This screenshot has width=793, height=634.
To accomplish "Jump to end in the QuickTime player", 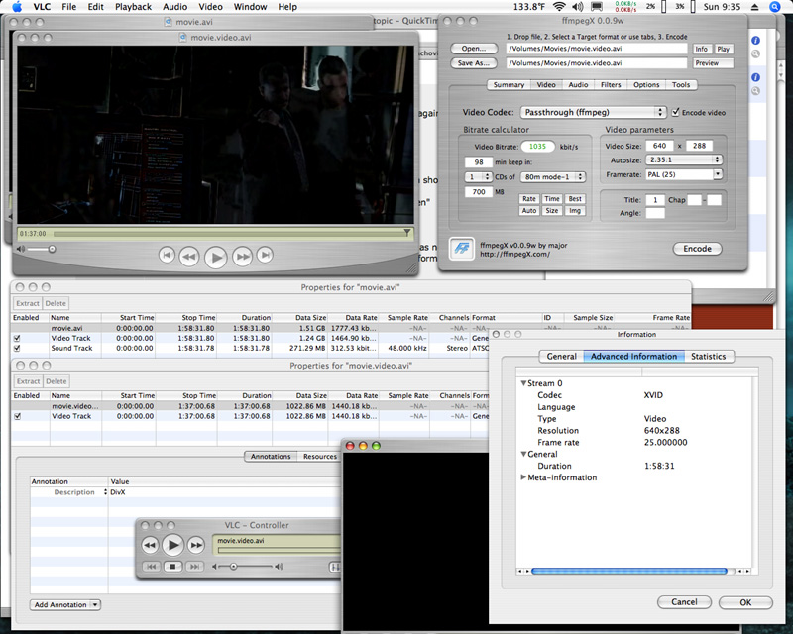I will pyautogui.click(x=265, y=255).
